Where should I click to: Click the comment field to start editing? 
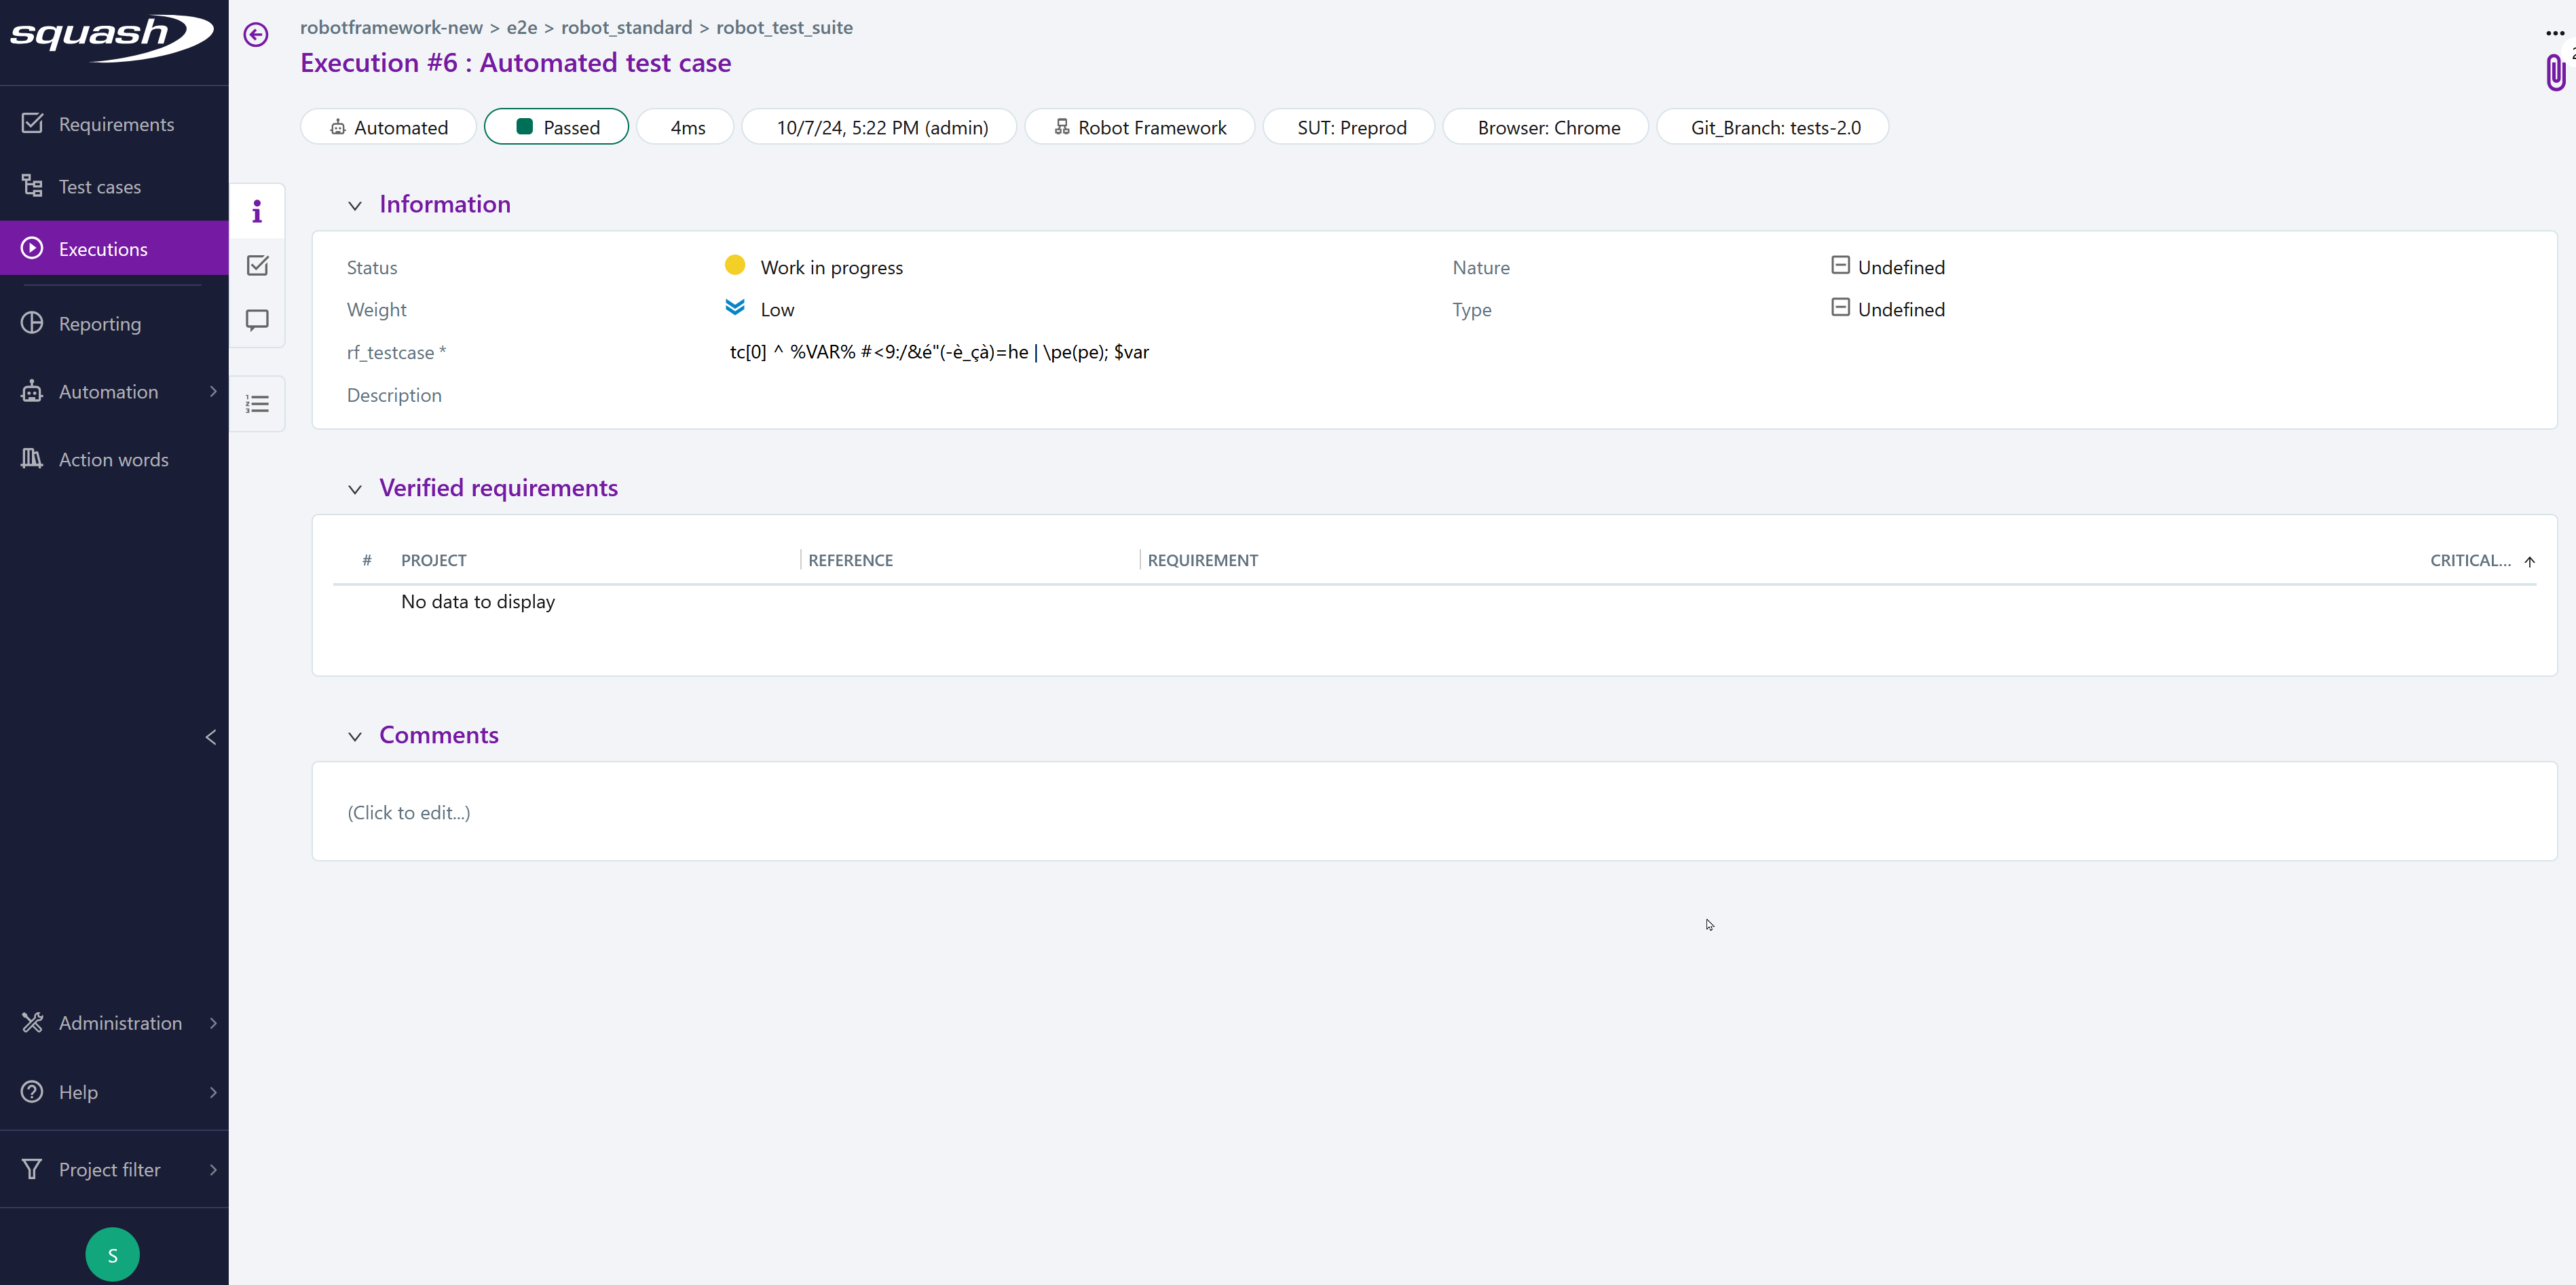(408, 812)
